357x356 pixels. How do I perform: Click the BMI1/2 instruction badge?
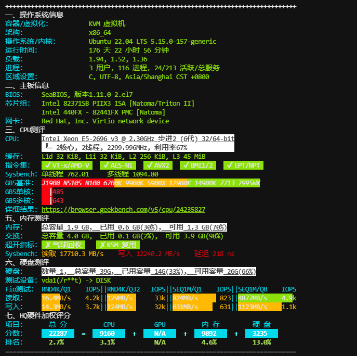click(x=198, y=166)
